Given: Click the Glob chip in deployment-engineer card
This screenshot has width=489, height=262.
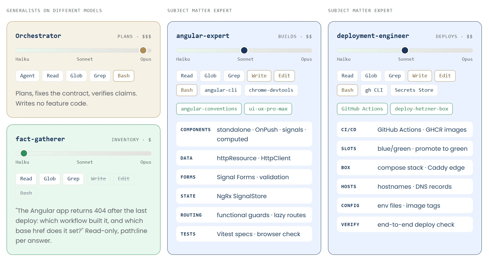Looking at the screenshot, I should click(371, 76).
